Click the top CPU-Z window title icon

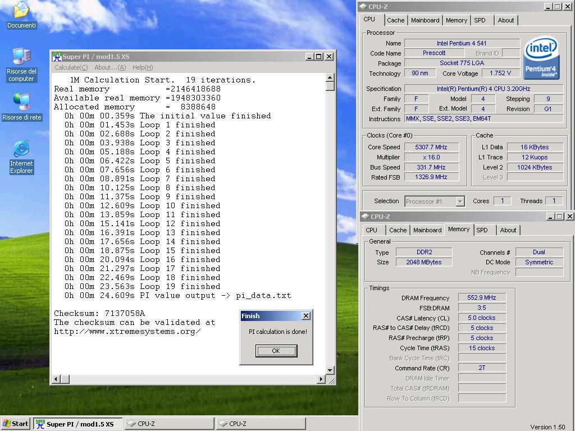coord(363,6)
